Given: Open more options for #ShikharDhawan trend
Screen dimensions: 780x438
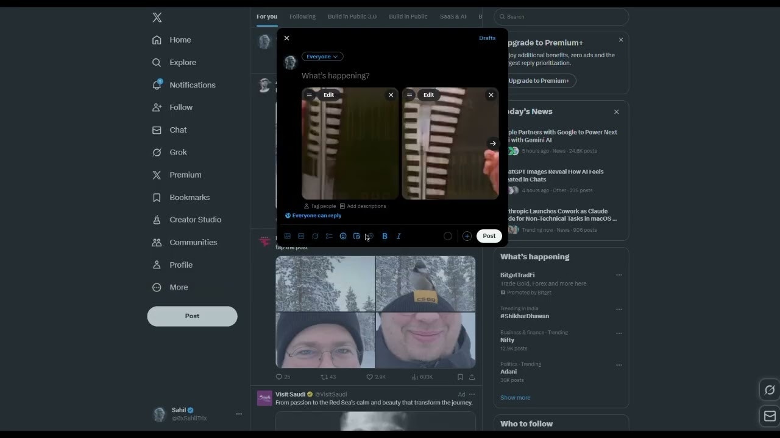Looking at the screenshot, I should 619,309.
